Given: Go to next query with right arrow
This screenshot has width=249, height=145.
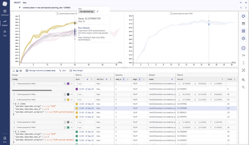Looking at the screenshot, I should (246, 7).
